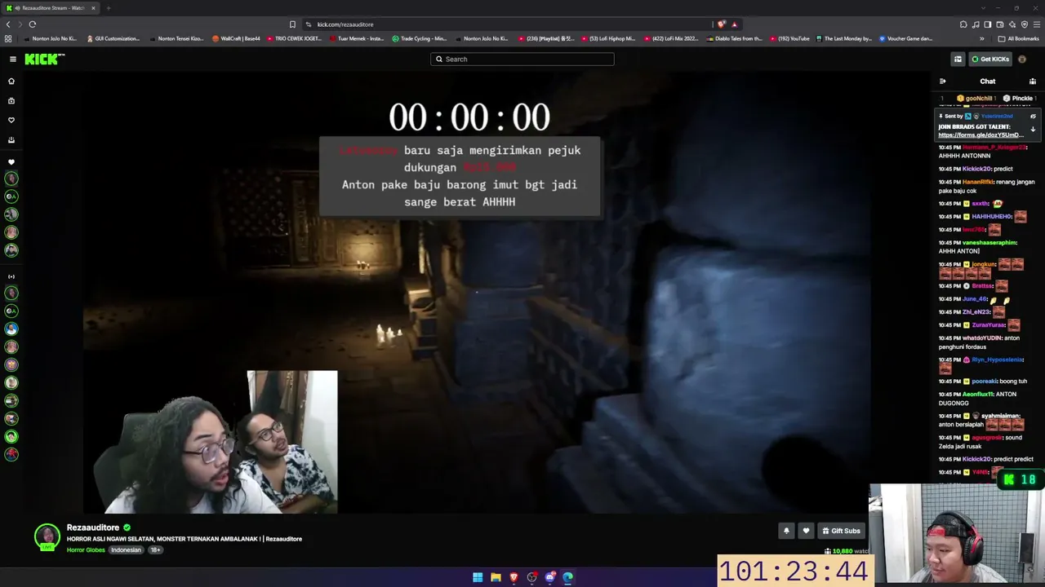
Task: Click Kickick20 username in chat
Action: (976, 169)
